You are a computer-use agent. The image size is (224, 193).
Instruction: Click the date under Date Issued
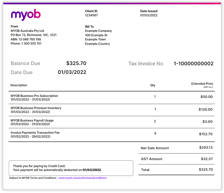click(x=149, y=15)
